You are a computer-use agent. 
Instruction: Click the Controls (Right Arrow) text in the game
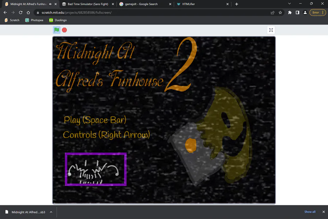pyautogui.click(x=106, y=135)
